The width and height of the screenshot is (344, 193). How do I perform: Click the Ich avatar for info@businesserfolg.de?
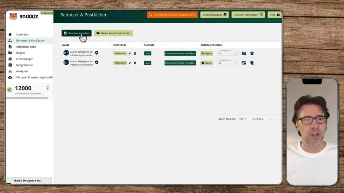tap(66, 62)
